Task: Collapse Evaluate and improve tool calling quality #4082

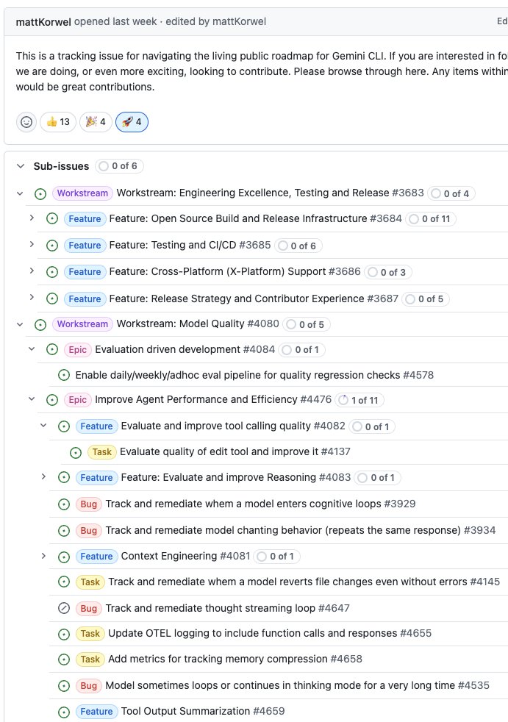Action: point(43,426)
